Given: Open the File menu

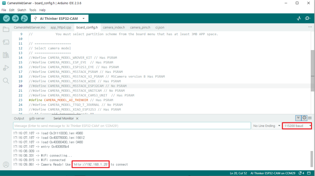Looking at the screenshot, I should coord(4,10).
